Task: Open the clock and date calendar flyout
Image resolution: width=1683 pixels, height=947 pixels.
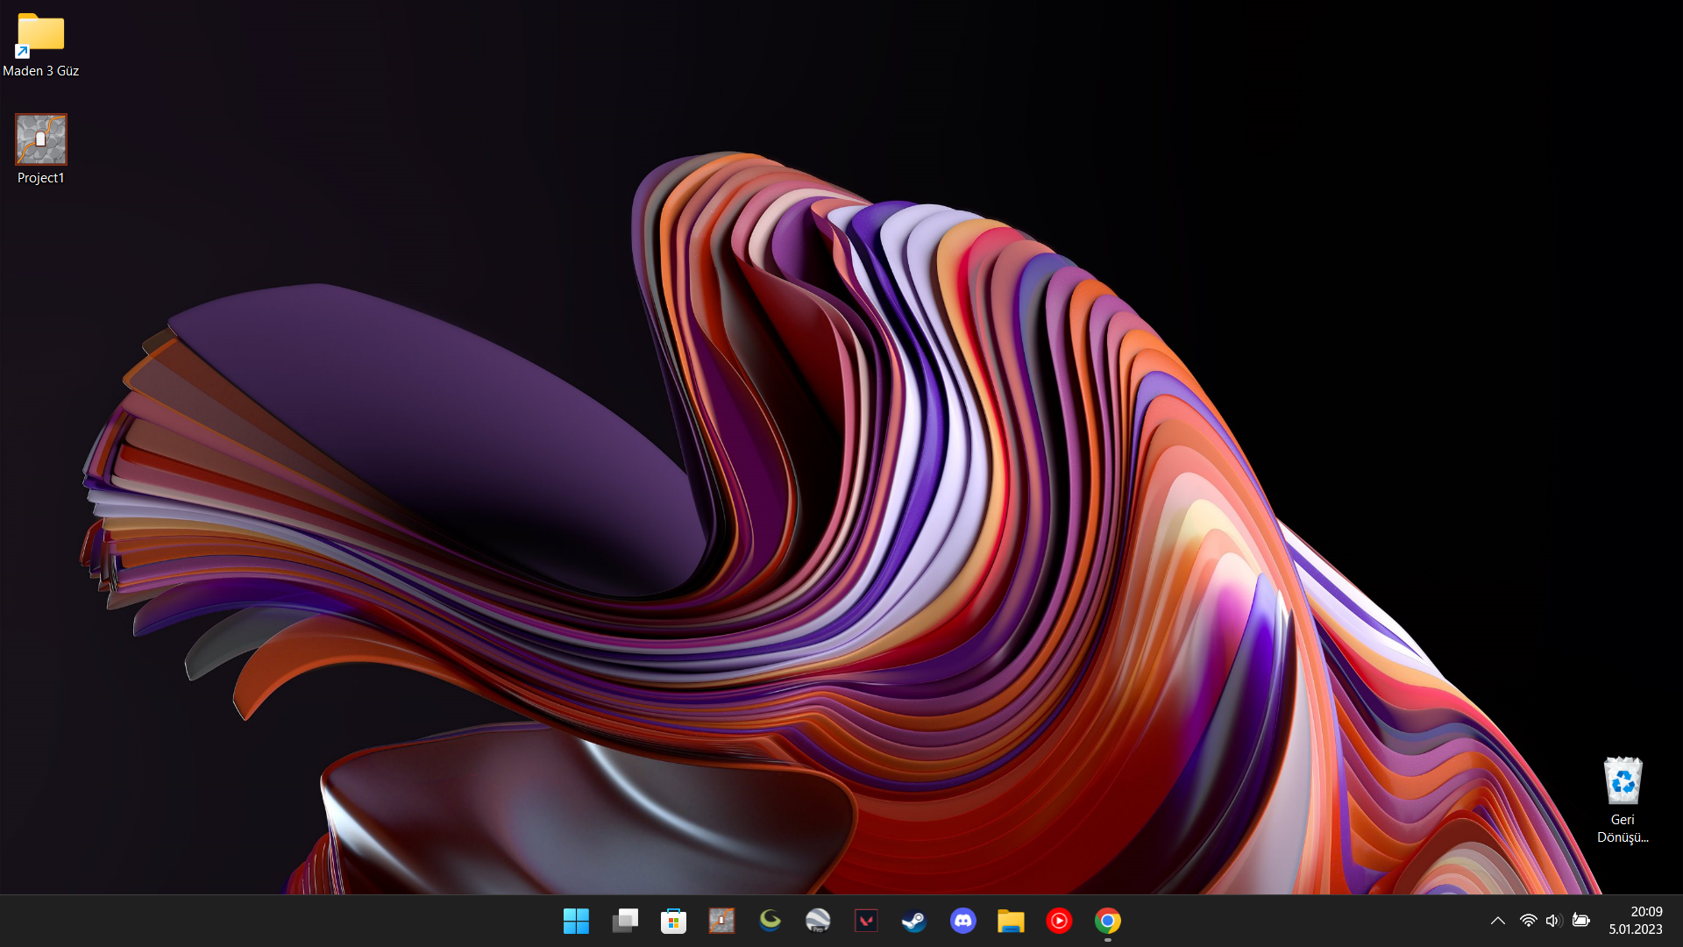Action: pos(1636,921)
